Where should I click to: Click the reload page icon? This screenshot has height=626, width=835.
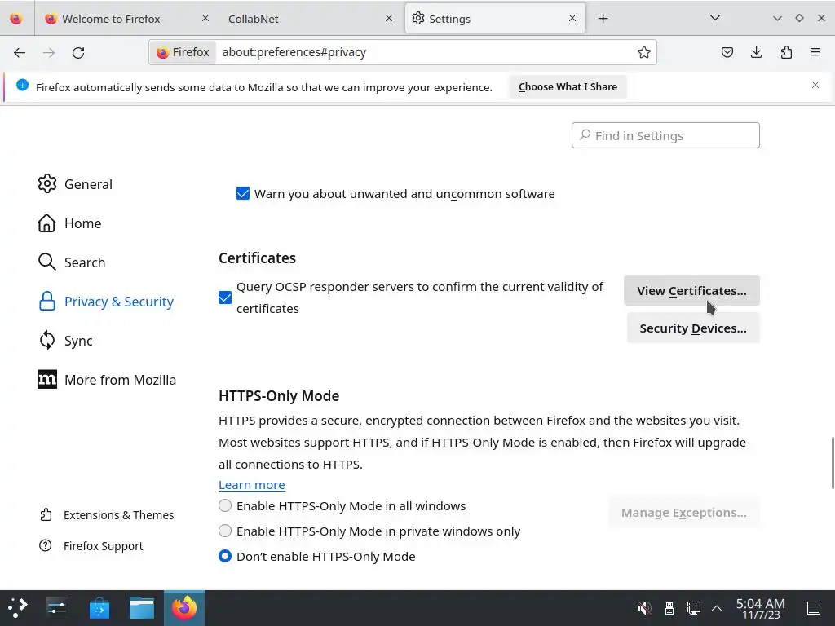click(x=78, y=52)
